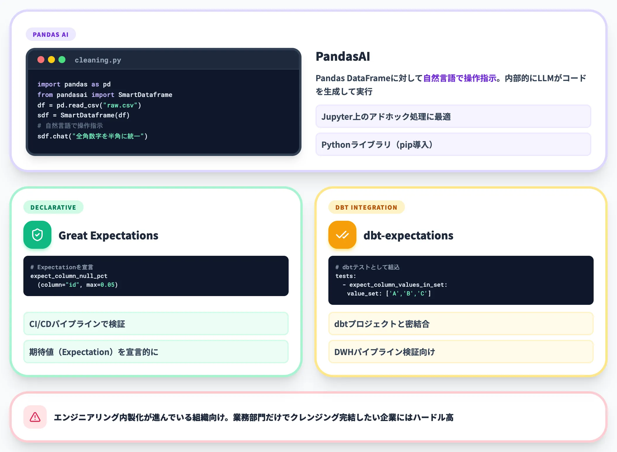This screenshot has width=617, height=452.
Task: Select the PANDAS AI badge
Action: [x=51, y=34]
